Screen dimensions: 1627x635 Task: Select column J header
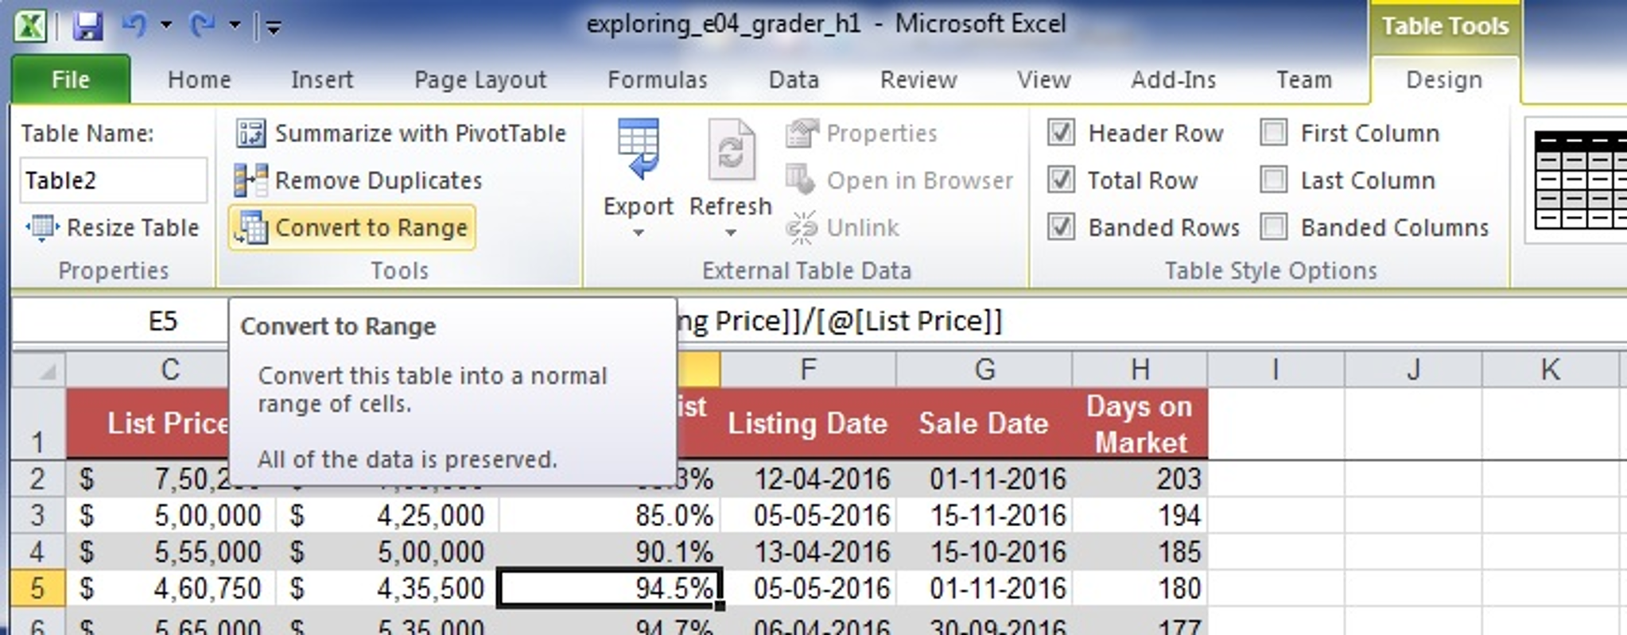1413,370
